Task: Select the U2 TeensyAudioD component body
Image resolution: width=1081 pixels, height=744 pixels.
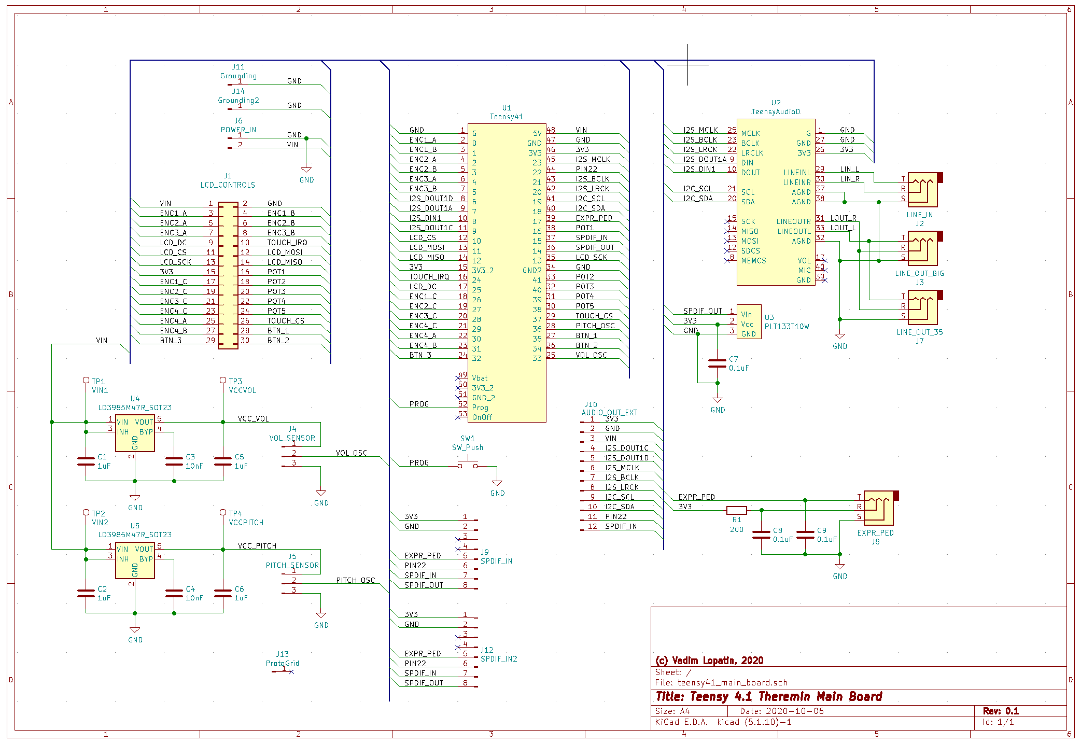Action: coord(776,202)
